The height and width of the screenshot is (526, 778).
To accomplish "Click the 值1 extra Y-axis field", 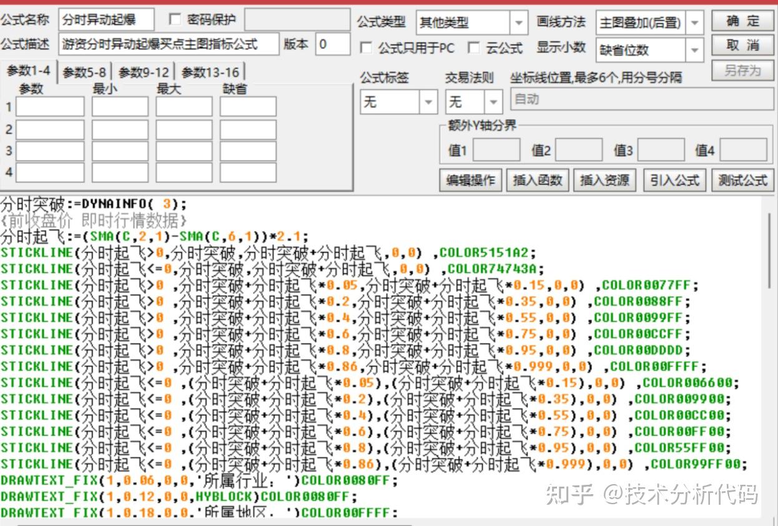I will click(496, 150).
